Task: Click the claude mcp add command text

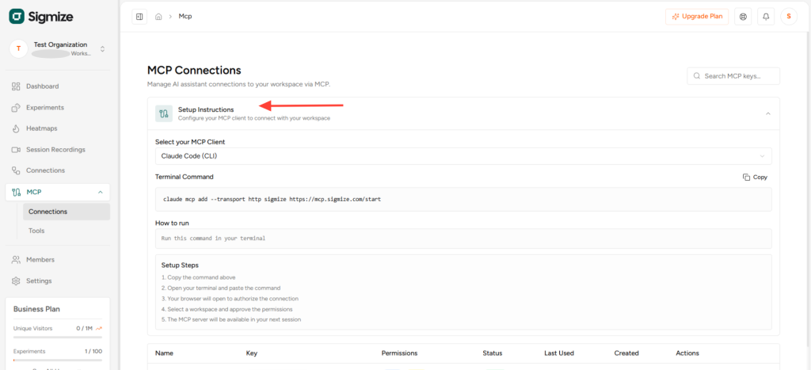Action: pos(272,199)
